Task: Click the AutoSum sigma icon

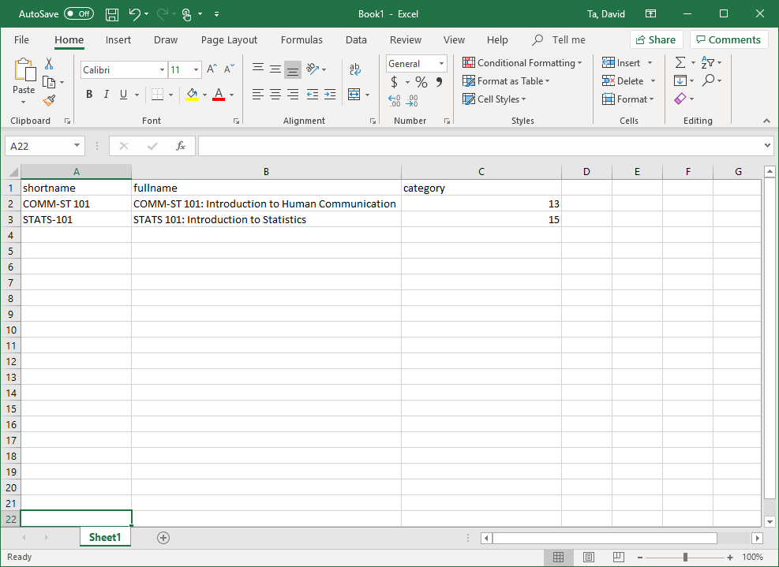Action: [x=680, y=62]
